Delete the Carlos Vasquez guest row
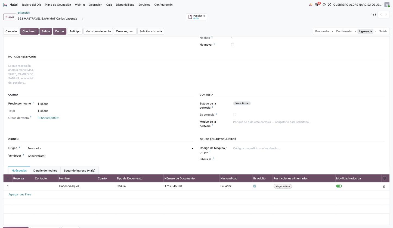This screenshot has height=228, width=393. 384,186
